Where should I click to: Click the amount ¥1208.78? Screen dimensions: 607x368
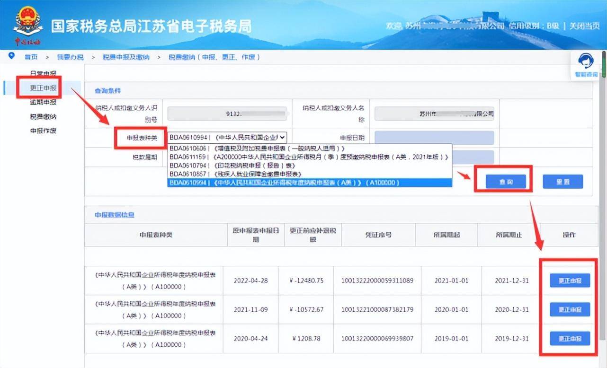[306, 339]
